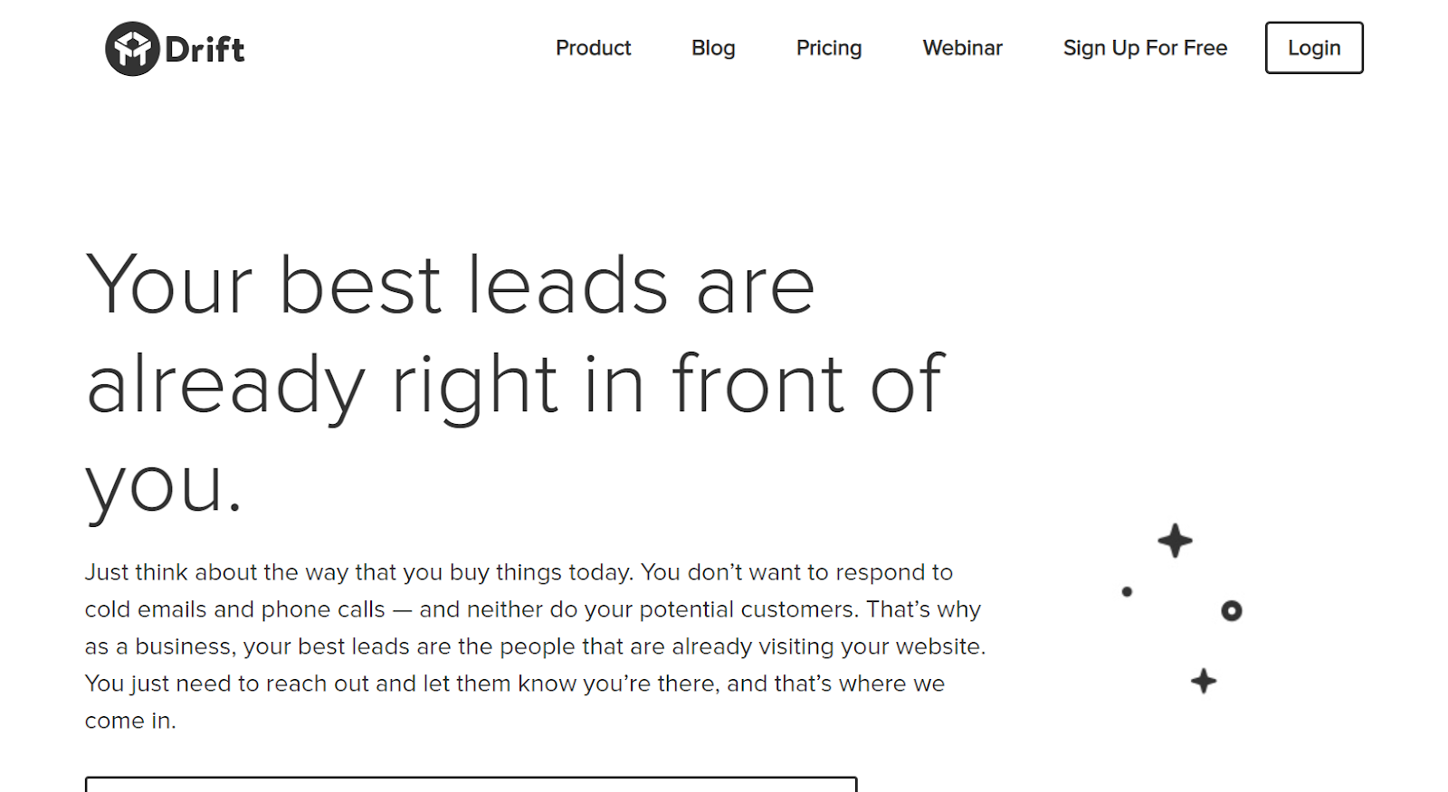Click the hollow ring circle icon
1448x792 pixels.
click(1231, 611)
